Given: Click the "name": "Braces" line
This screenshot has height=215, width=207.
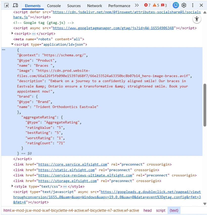Looking at the screenshot, I should [36, 66].
